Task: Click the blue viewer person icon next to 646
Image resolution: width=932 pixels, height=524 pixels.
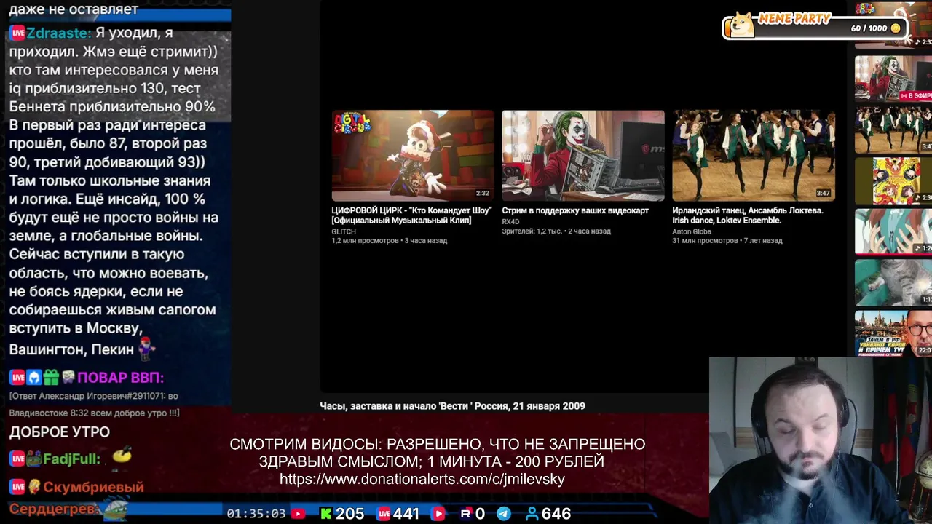Action: [532, 514]
